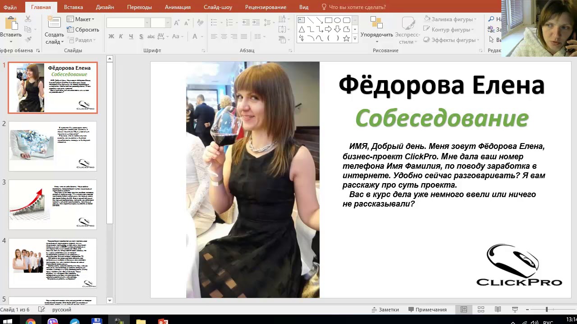This screenshot has width=577, height=324.
Task: Click the zoom out minus icon
Action: pos(527,310)
